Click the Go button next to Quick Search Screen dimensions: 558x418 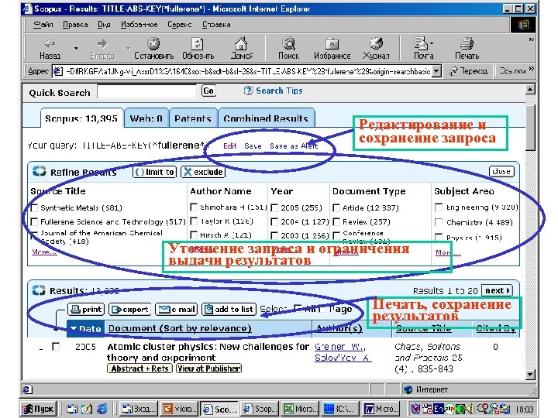click(x=208, y=91)
